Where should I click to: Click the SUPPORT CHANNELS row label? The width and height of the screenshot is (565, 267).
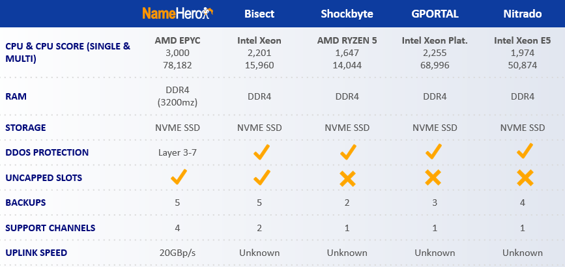50,228
